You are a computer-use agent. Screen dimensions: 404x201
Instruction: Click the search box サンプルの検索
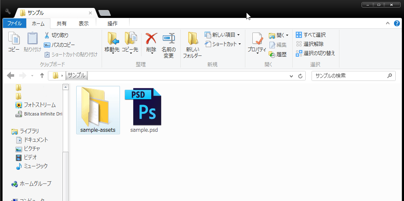pos(350,76)
